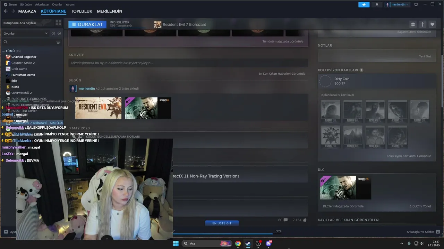
Task: Open Resident Evil biohazard activity thumbnail
Action: point(98,108)
